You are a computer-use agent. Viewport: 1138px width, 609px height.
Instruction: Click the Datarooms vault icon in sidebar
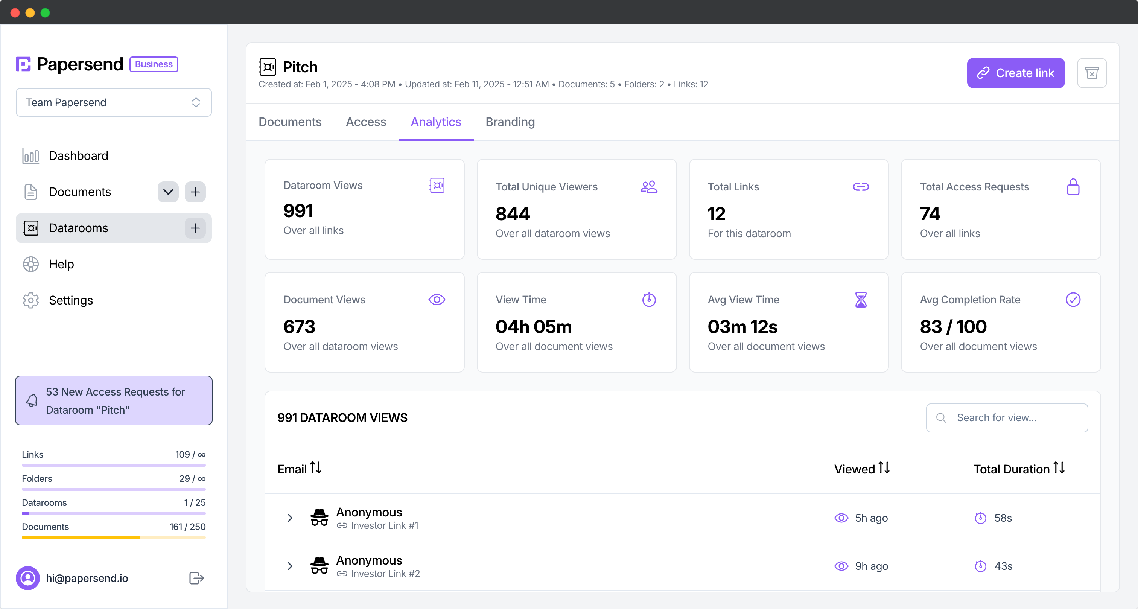[30, 228]
